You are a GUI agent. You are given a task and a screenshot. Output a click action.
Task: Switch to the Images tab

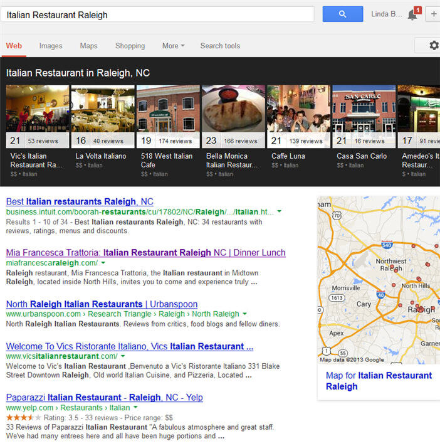point(51,46)
